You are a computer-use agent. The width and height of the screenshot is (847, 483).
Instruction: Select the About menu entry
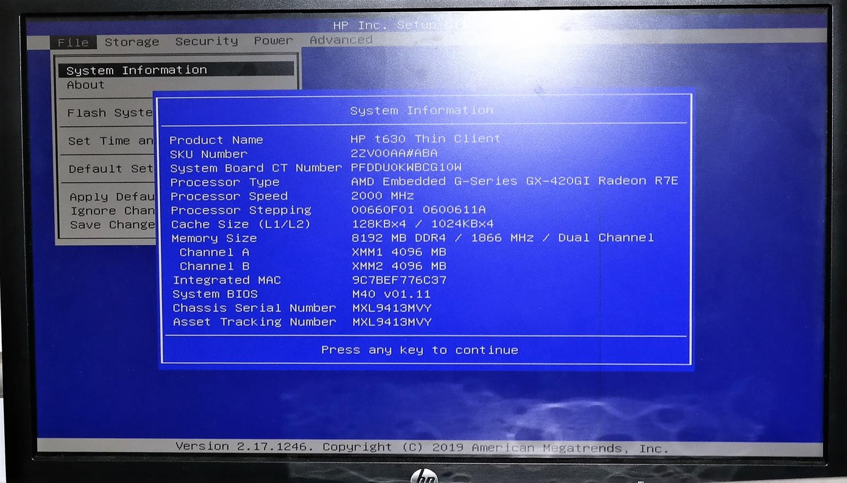[x=86, y=85]
